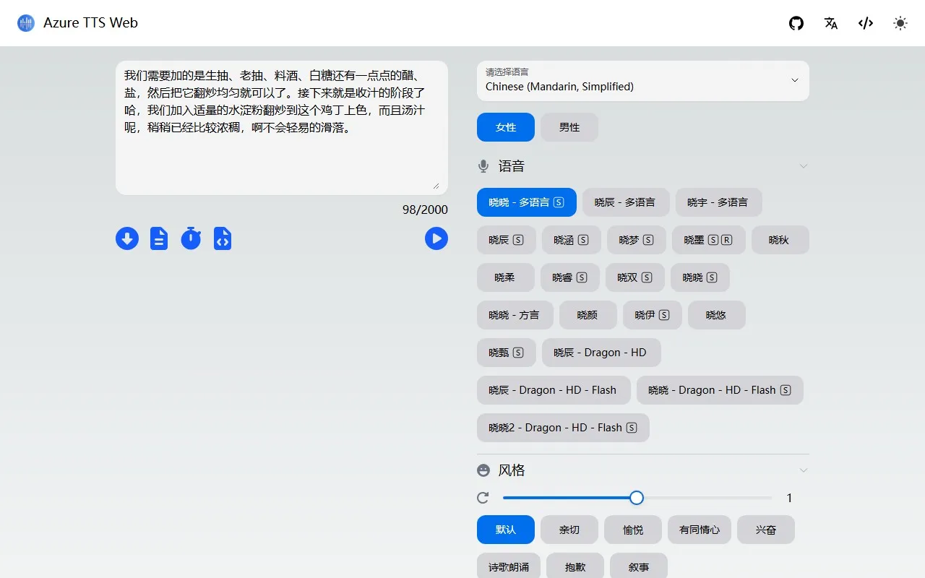
Task: Play the synthesized speech
Action: point(436,238)
